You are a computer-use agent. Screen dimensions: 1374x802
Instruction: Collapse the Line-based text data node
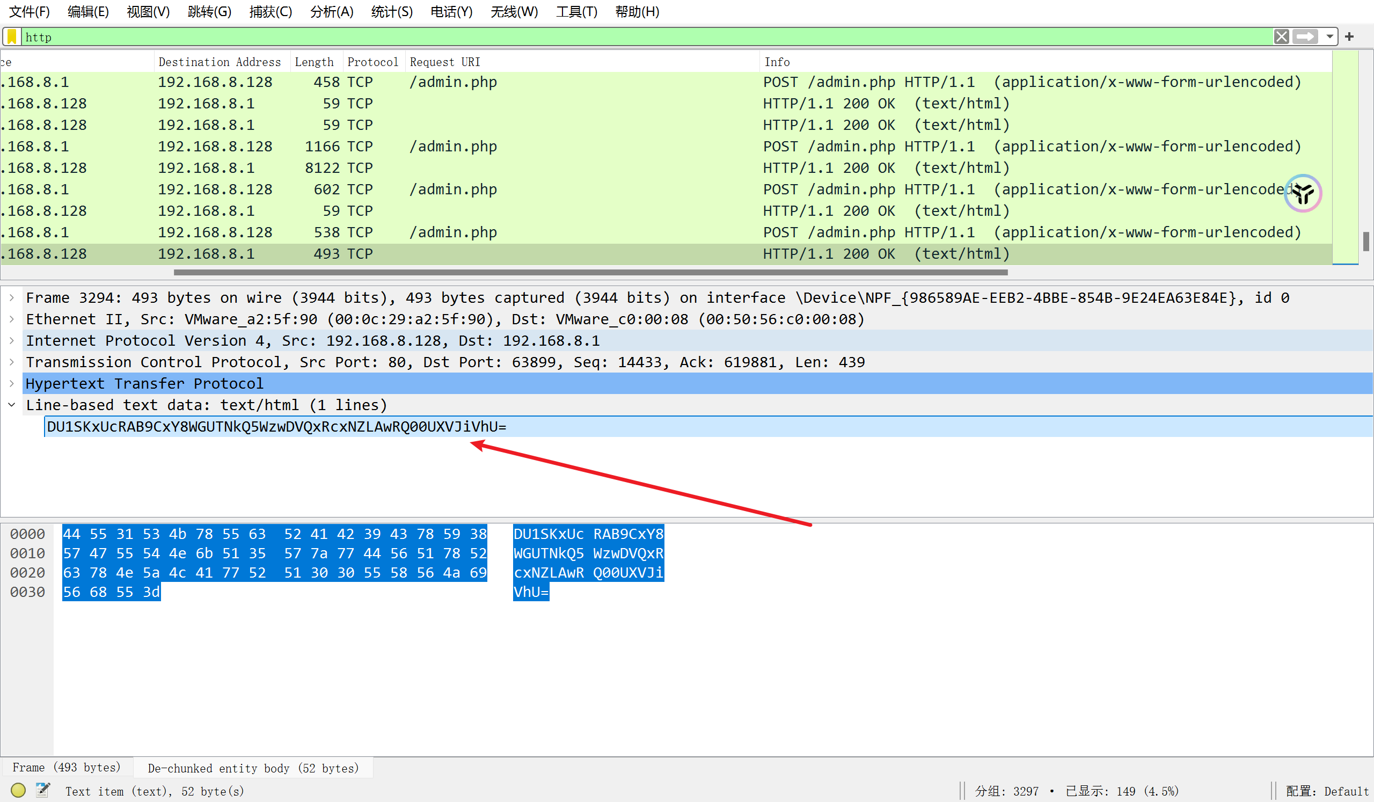(x=12, y=405)
